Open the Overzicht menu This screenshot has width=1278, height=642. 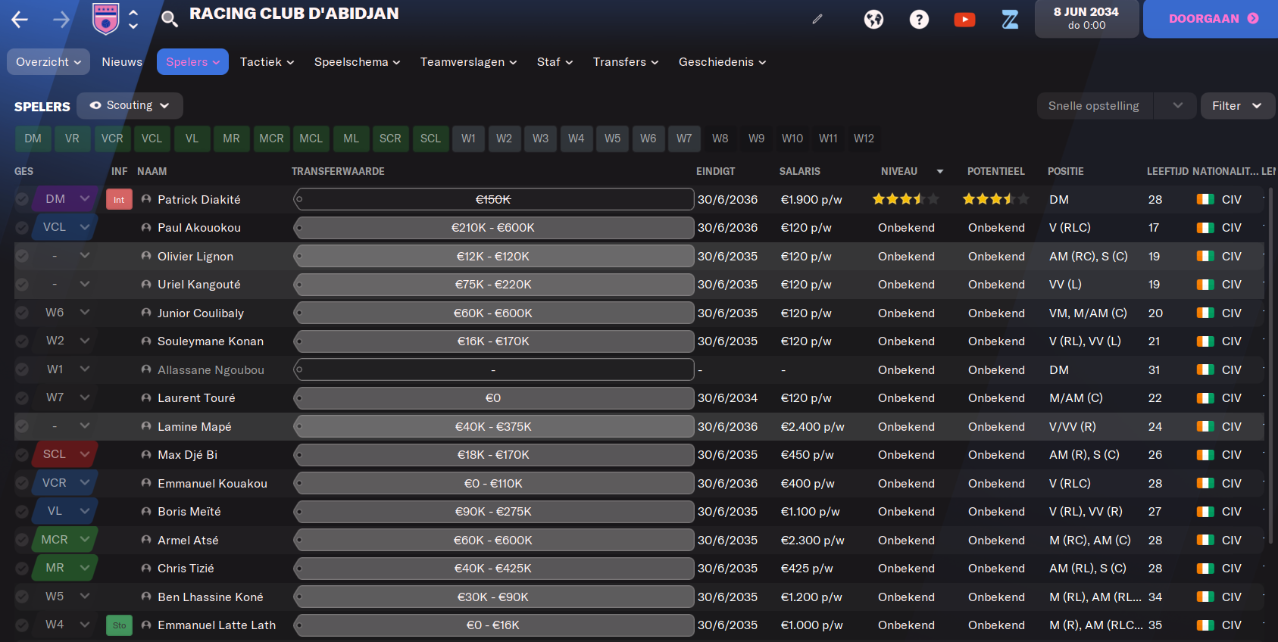[x=48, y=62]
